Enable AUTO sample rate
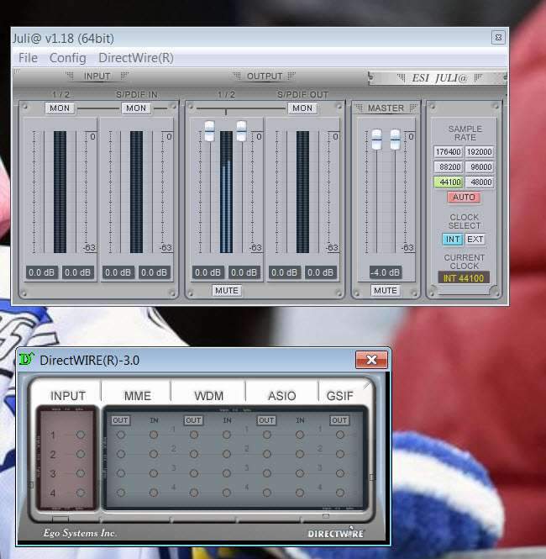The height and width of the screenshot is (559, 546). 464,198
